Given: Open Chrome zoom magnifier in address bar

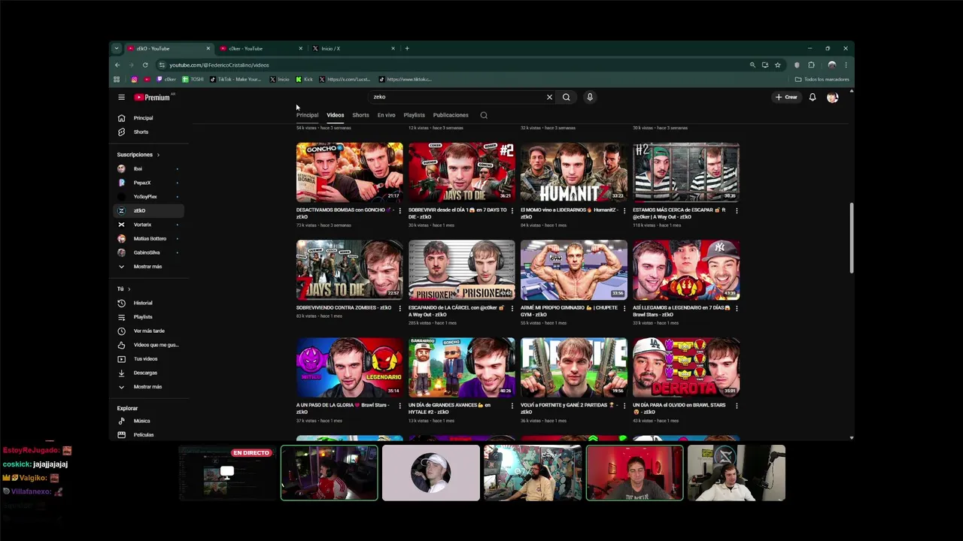Looking at the screenshot, I should coord(752,65).
